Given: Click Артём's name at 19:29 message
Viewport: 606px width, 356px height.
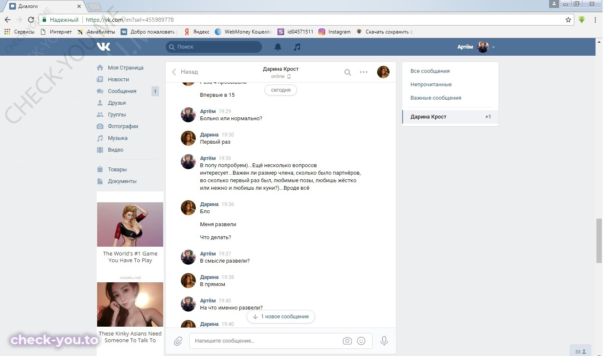Looking at the screenshot, I should point(208,111).
